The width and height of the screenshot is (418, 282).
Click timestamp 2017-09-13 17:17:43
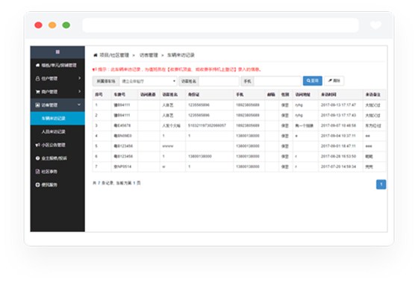tap(338, 115)
